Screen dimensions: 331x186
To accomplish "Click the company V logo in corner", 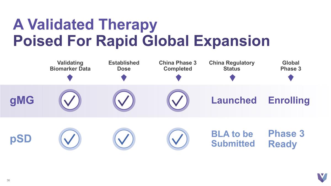I will click(322, 177).
